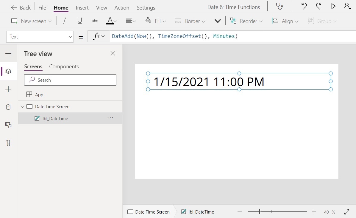Open the Insert pane from the left rail
356x218 pixels.
tap(8, 89)
